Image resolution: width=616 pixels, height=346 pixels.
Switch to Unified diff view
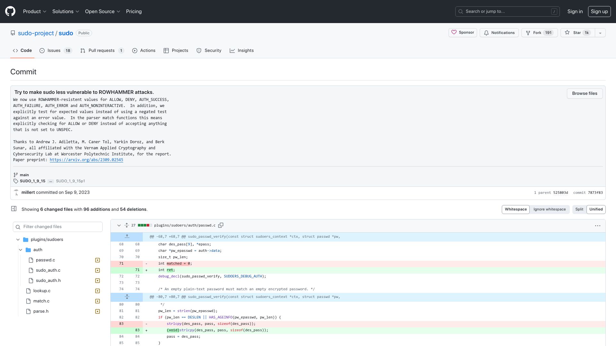pos(596,210)
